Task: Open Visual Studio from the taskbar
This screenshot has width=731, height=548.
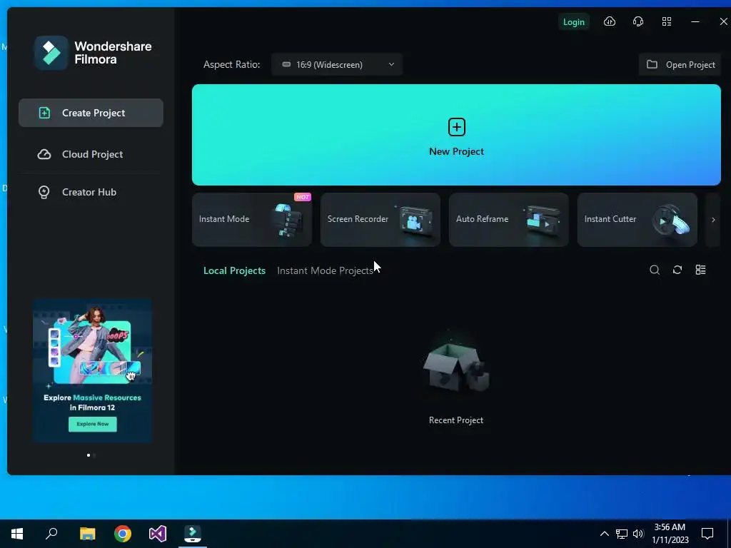Action: pos(158,534)
